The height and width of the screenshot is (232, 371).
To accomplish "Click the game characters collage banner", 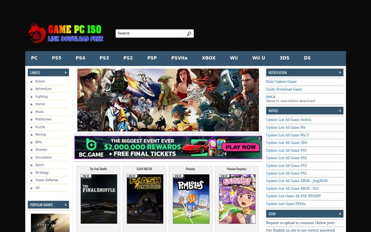I will pos(168,100).
